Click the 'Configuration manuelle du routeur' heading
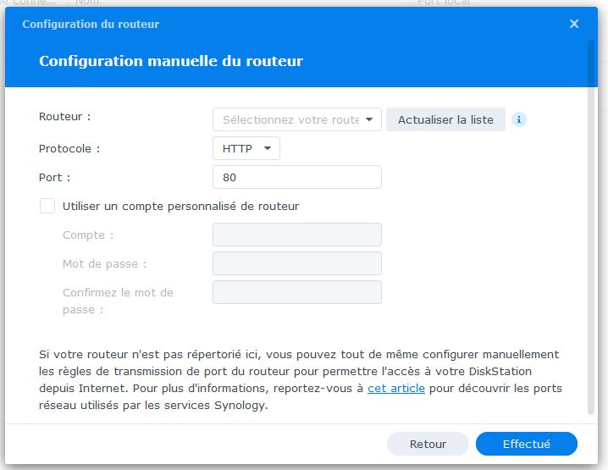608x470 pixels. click(x=171, y=61)
